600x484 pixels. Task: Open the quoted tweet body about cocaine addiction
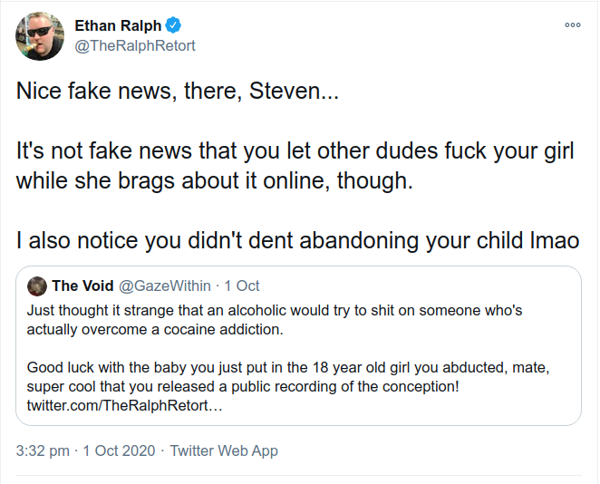(x=275, y=320)
